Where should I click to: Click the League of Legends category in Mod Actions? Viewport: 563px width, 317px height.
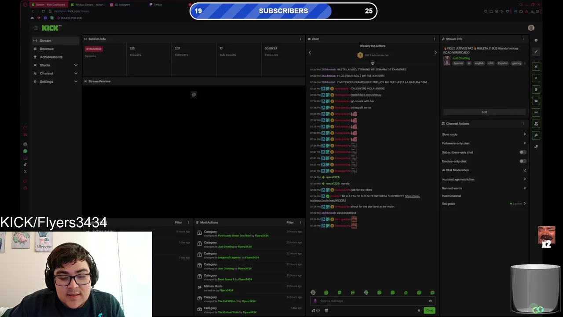click(229, 258)
